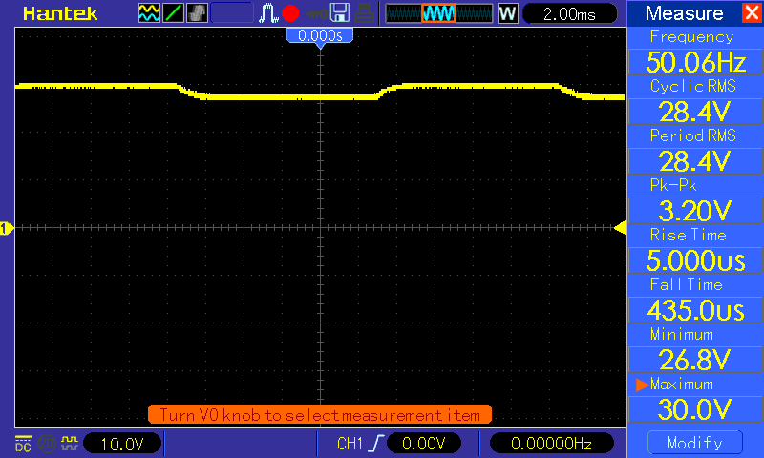764x458 pixels.
Task: Click the W window mode icon
Action: pyautogui.click(x=508, y=13)
